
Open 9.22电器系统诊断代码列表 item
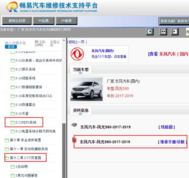36,131
